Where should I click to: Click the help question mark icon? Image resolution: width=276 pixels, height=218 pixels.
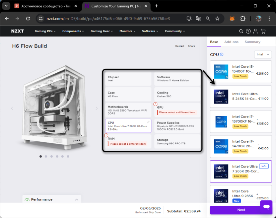[x=248, y=31]
